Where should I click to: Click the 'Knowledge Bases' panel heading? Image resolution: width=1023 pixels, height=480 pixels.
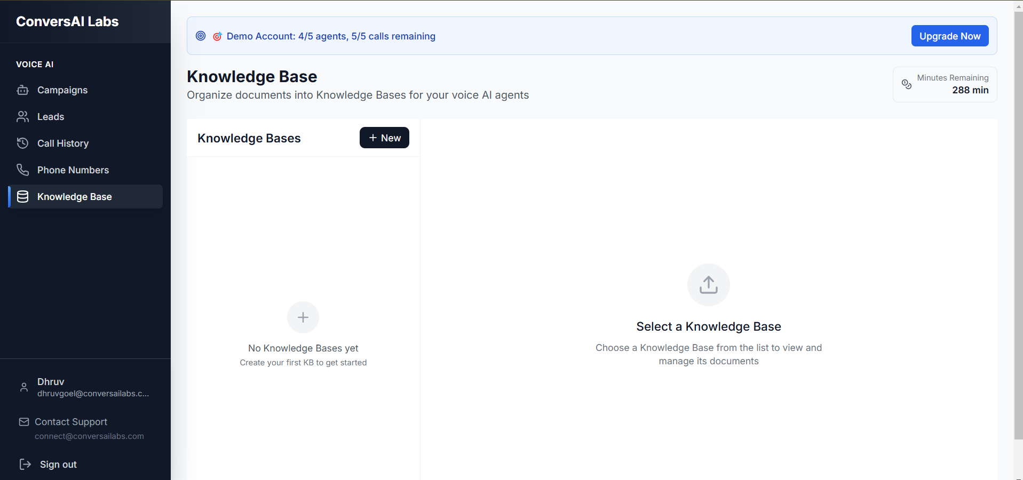click(249, 138)
